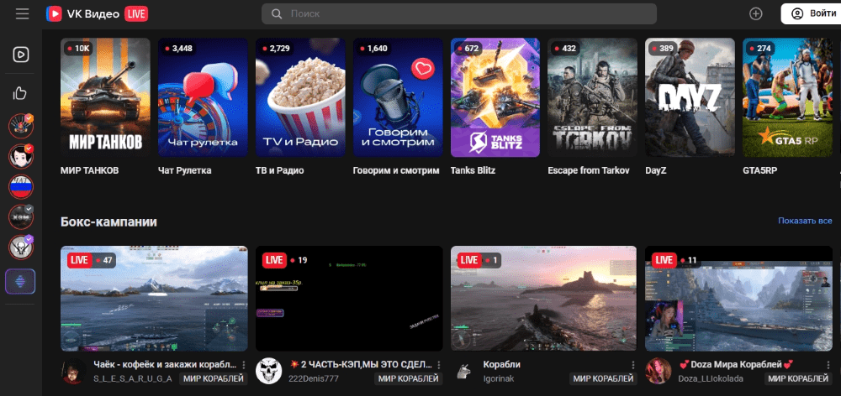841x396 pixels.
Task: Open options menu for Корабли stream
Action: tap(633, 365)
